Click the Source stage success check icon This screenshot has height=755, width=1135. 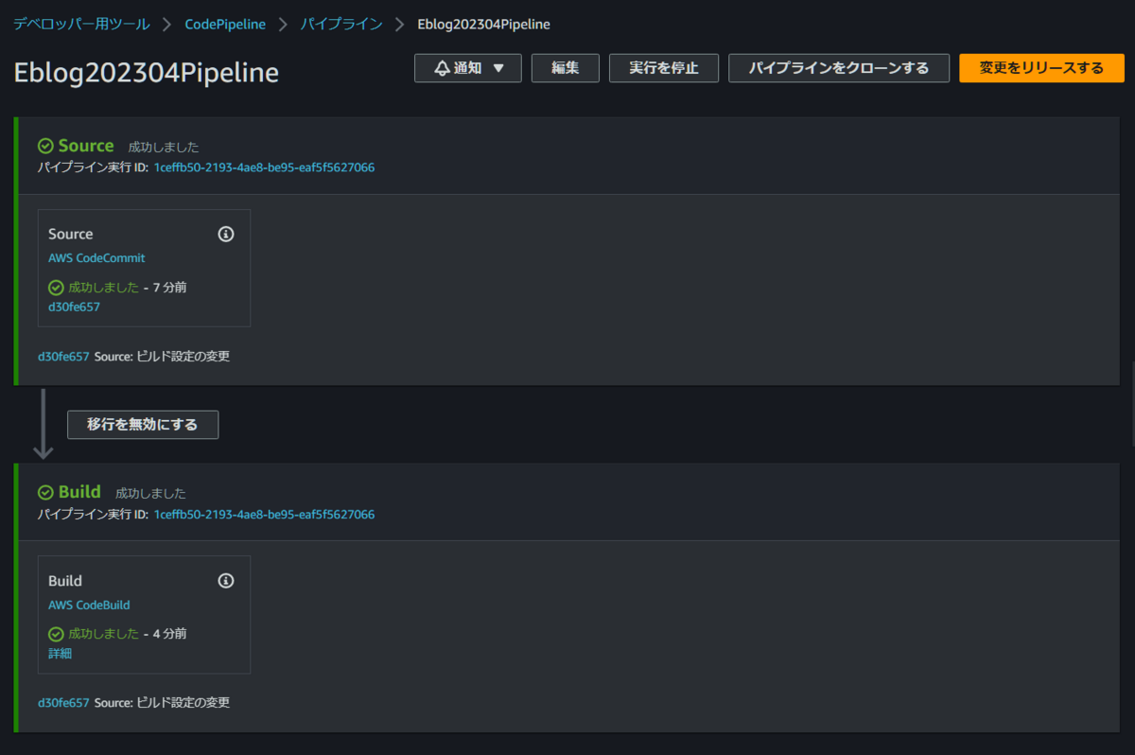click(x=45, y=146)
